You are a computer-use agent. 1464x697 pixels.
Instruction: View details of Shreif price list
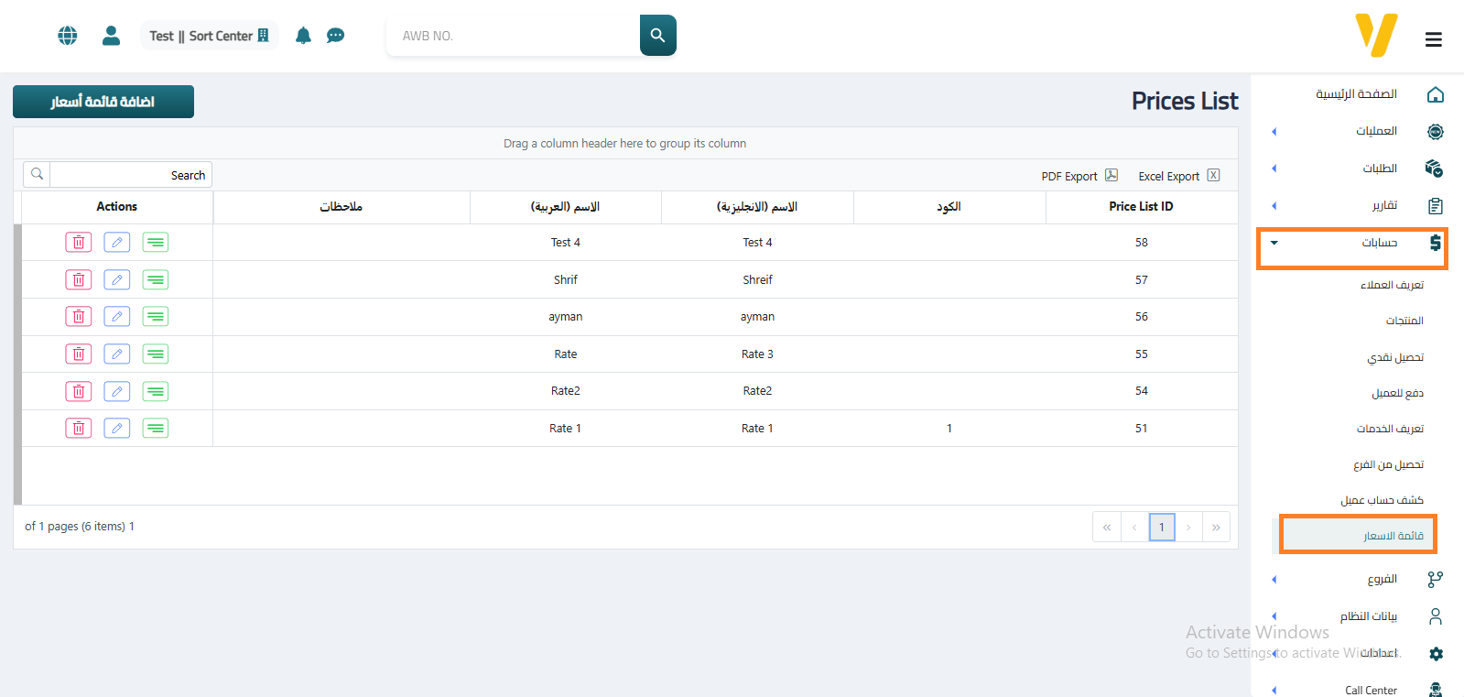[x=156, y=280]
